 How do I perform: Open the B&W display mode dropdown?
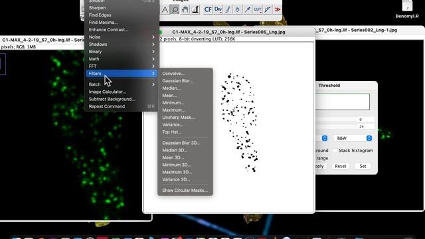[353, 138]
